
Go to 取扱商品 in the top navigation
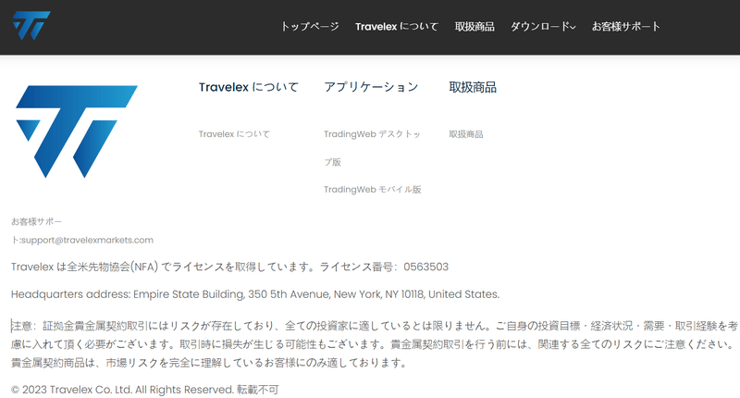[475, 27]
